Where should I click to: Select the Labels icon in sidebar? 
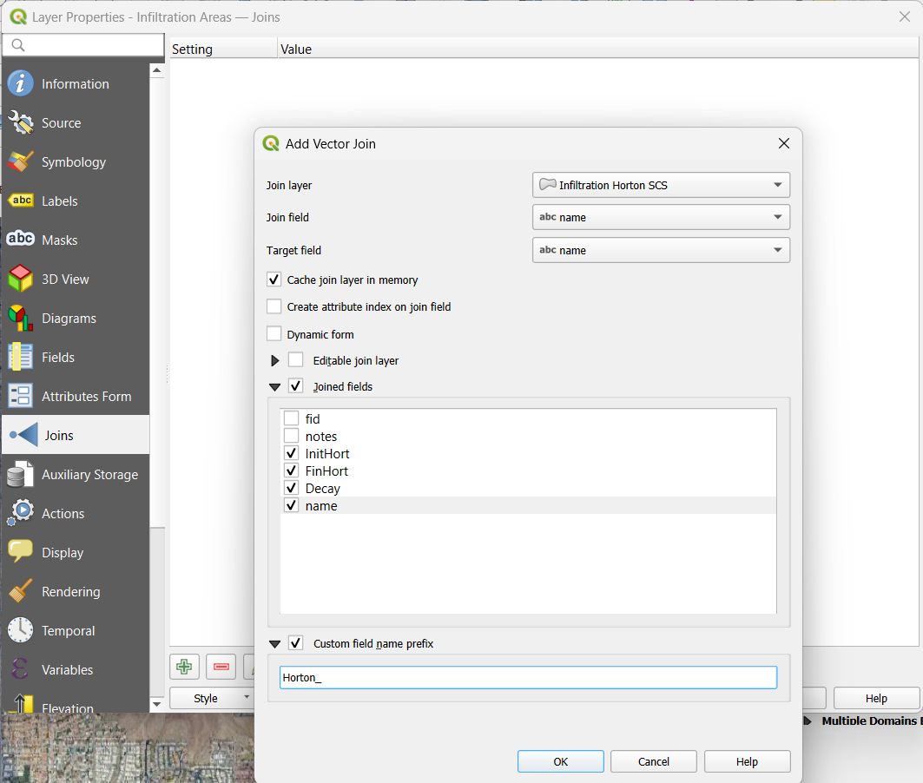click(x=21, y=201)
